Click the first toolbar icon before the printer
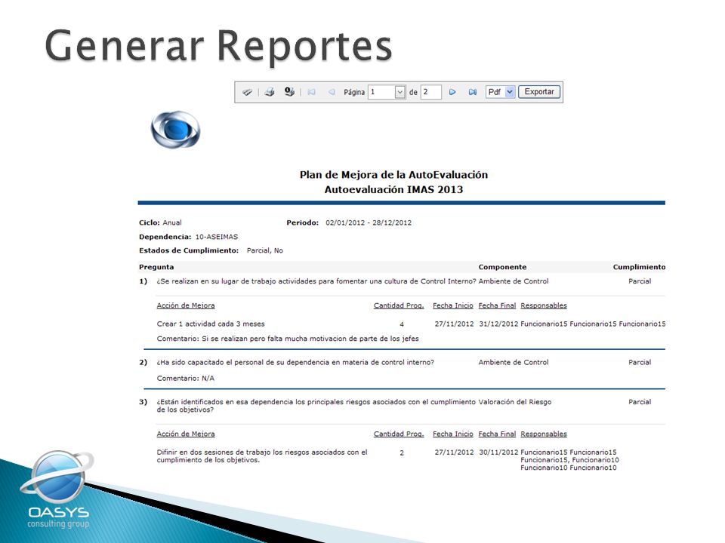Image resolution: width=725 pixels, height=543 pixels. coord(248,92)
